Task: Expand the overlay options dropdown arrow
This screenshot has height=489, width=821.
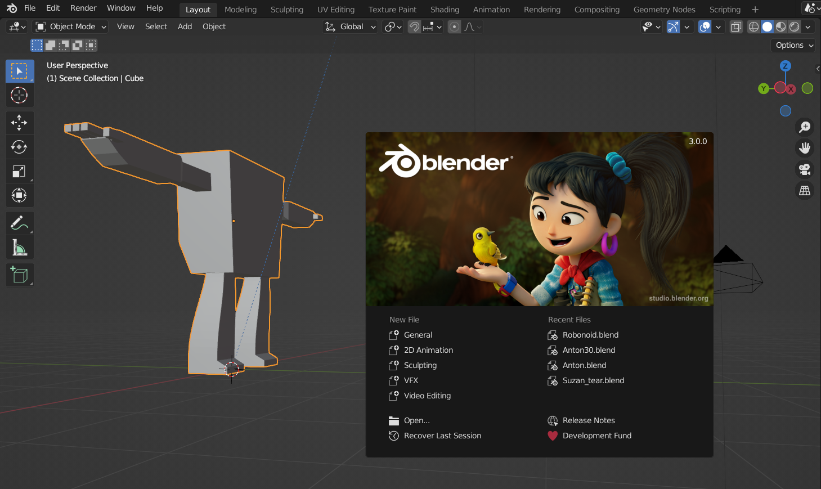Action: (718, 26)
